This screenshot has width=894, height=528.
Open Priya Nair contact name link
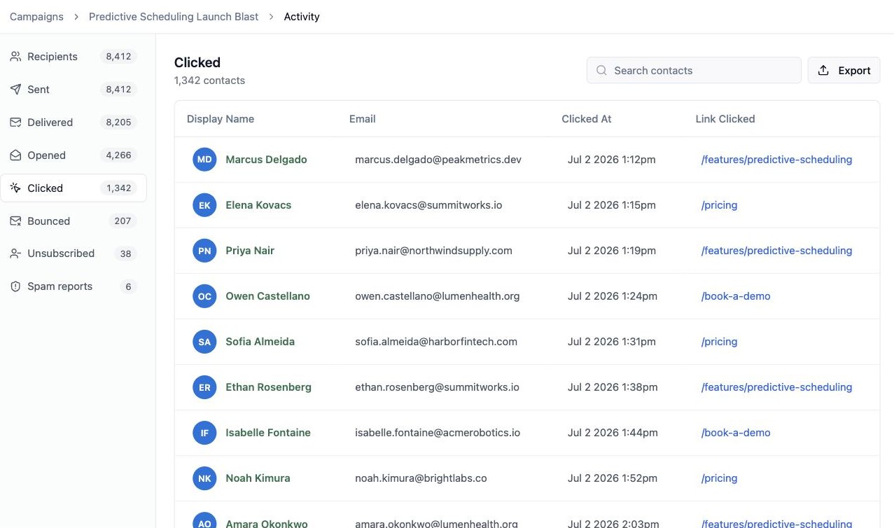tap(250, 251)
